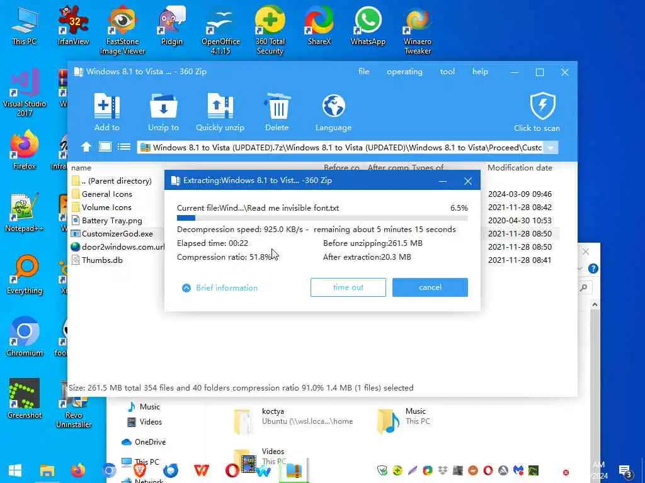Open Winaero Tweaker shortcut
Screen dimensions: 645x483
tap(418, 31)
